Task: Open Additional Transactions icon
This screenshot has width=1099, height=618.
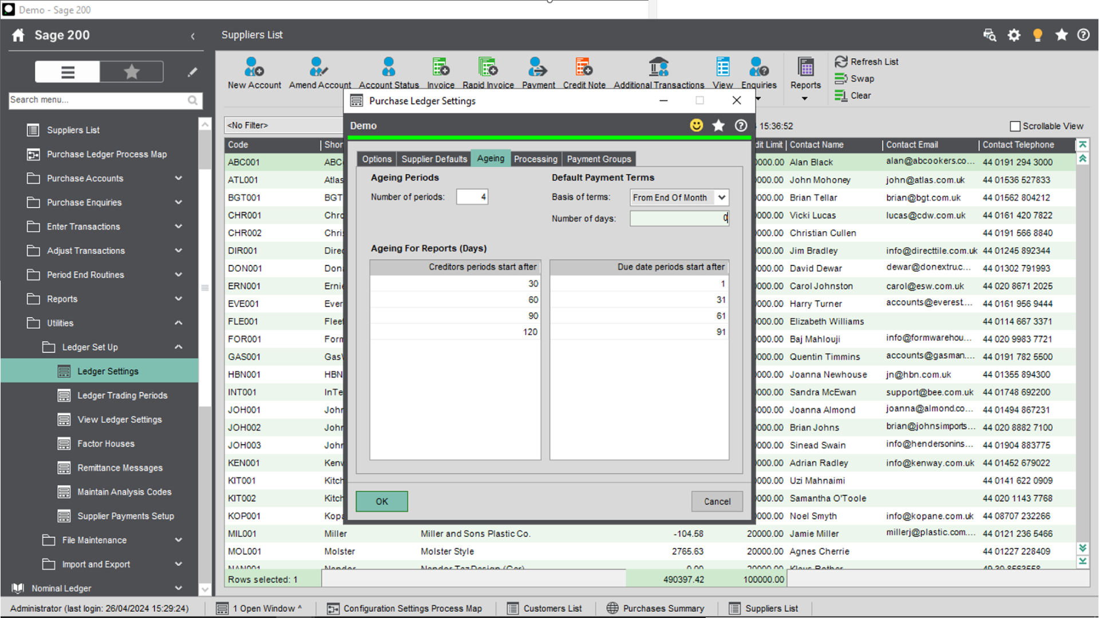Action: (659, 73)
